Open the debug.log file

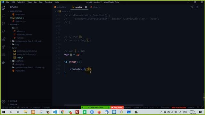(20, 64)
